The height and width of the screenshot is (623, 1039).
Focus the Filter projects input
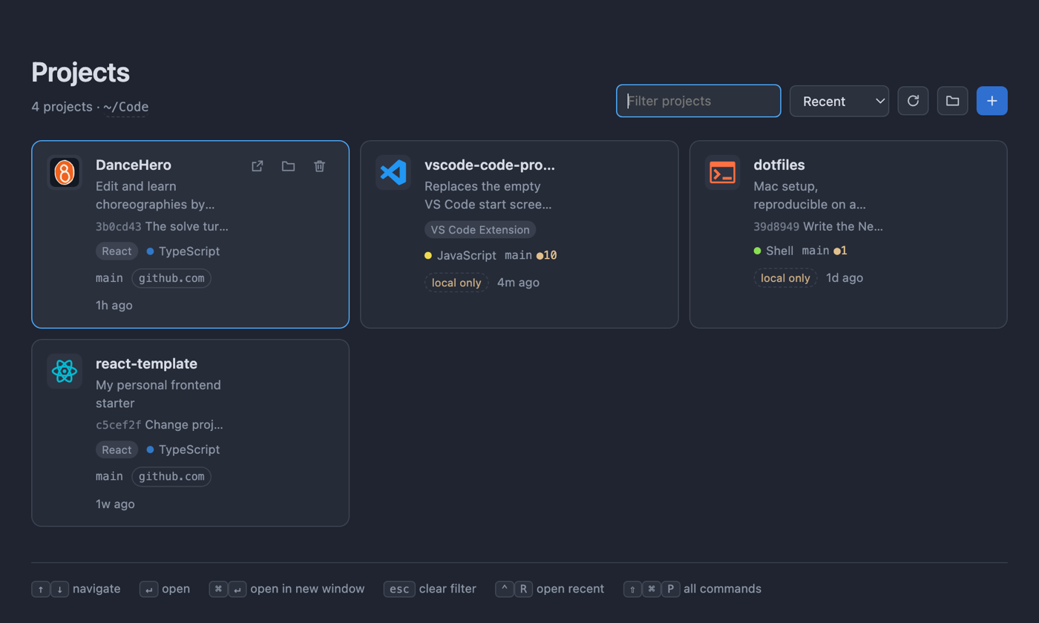point(698,101)
